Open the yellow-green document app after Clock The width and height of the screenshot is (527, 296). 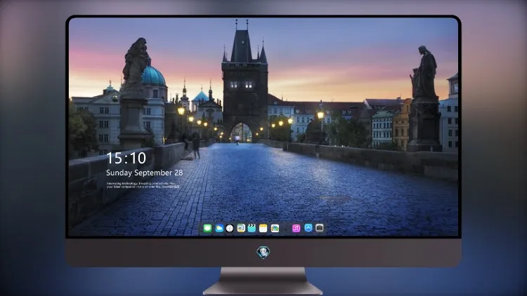tap(241, 228)
